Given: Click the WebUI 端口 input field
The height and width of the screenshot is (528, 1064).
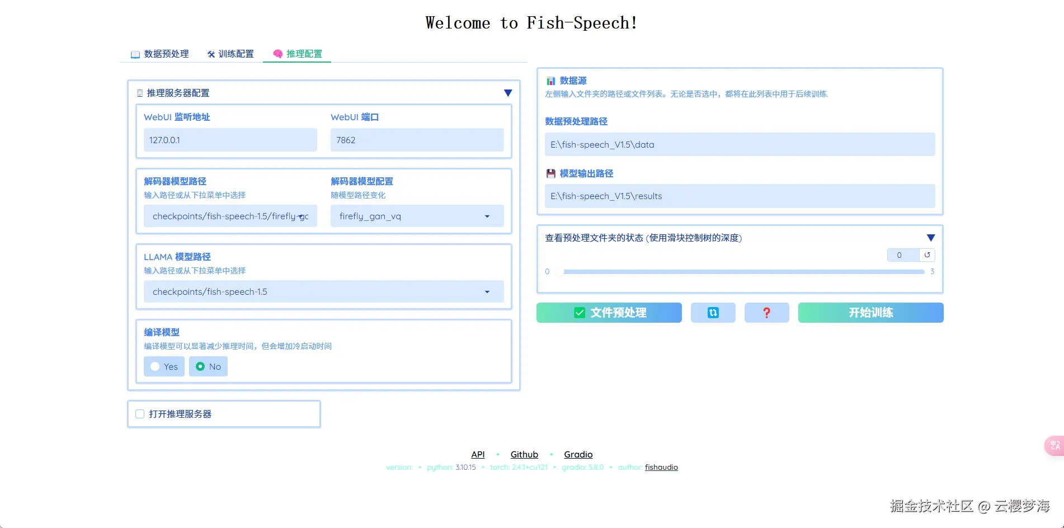Looking at the screenshot, I should (x=416, y=140).
